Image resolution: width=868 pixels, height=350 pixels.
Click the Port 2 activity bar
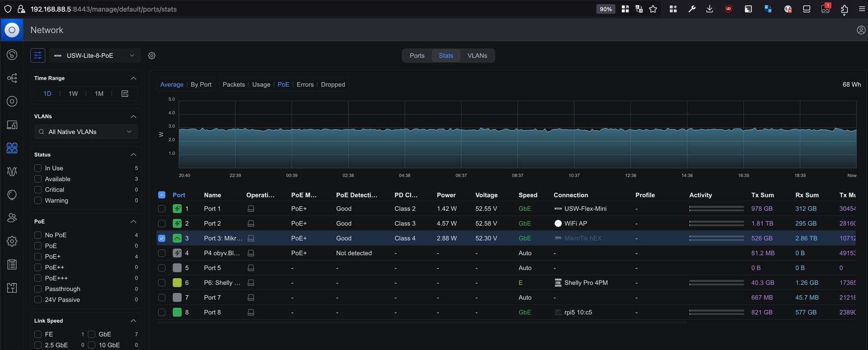(716, 224)
